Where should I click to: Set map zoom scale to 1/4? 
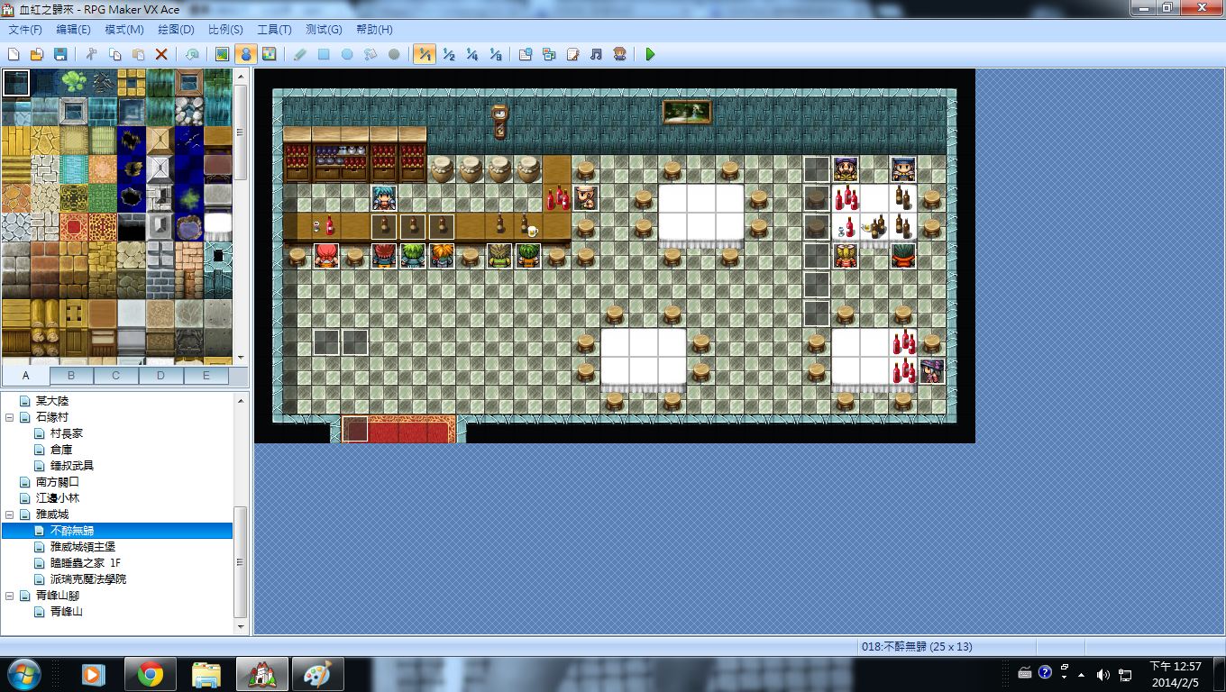471,54
